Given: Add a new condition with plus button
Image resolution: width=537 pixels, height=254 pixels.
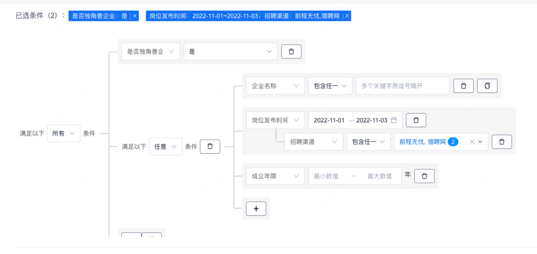Looking at the screenshot, I should tap(256, 208).
